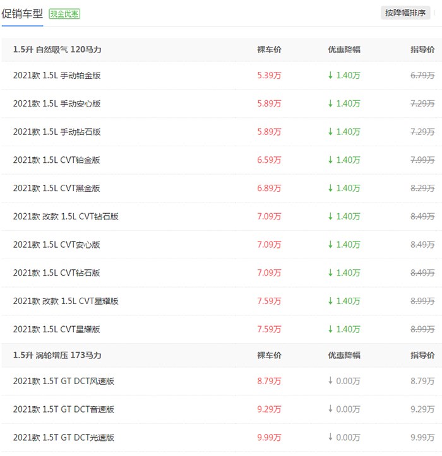Click the green discount arrow for CVT安心版
Screen dimensions: 442x456
click(330, 245)
